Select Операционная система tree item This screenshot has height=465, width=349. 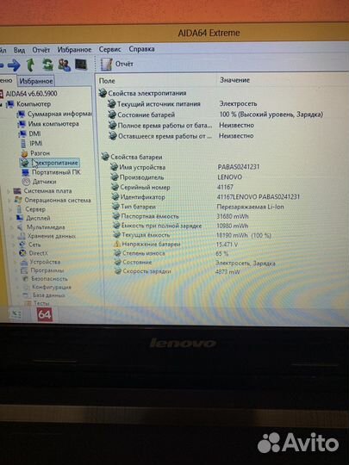(53, 200)
